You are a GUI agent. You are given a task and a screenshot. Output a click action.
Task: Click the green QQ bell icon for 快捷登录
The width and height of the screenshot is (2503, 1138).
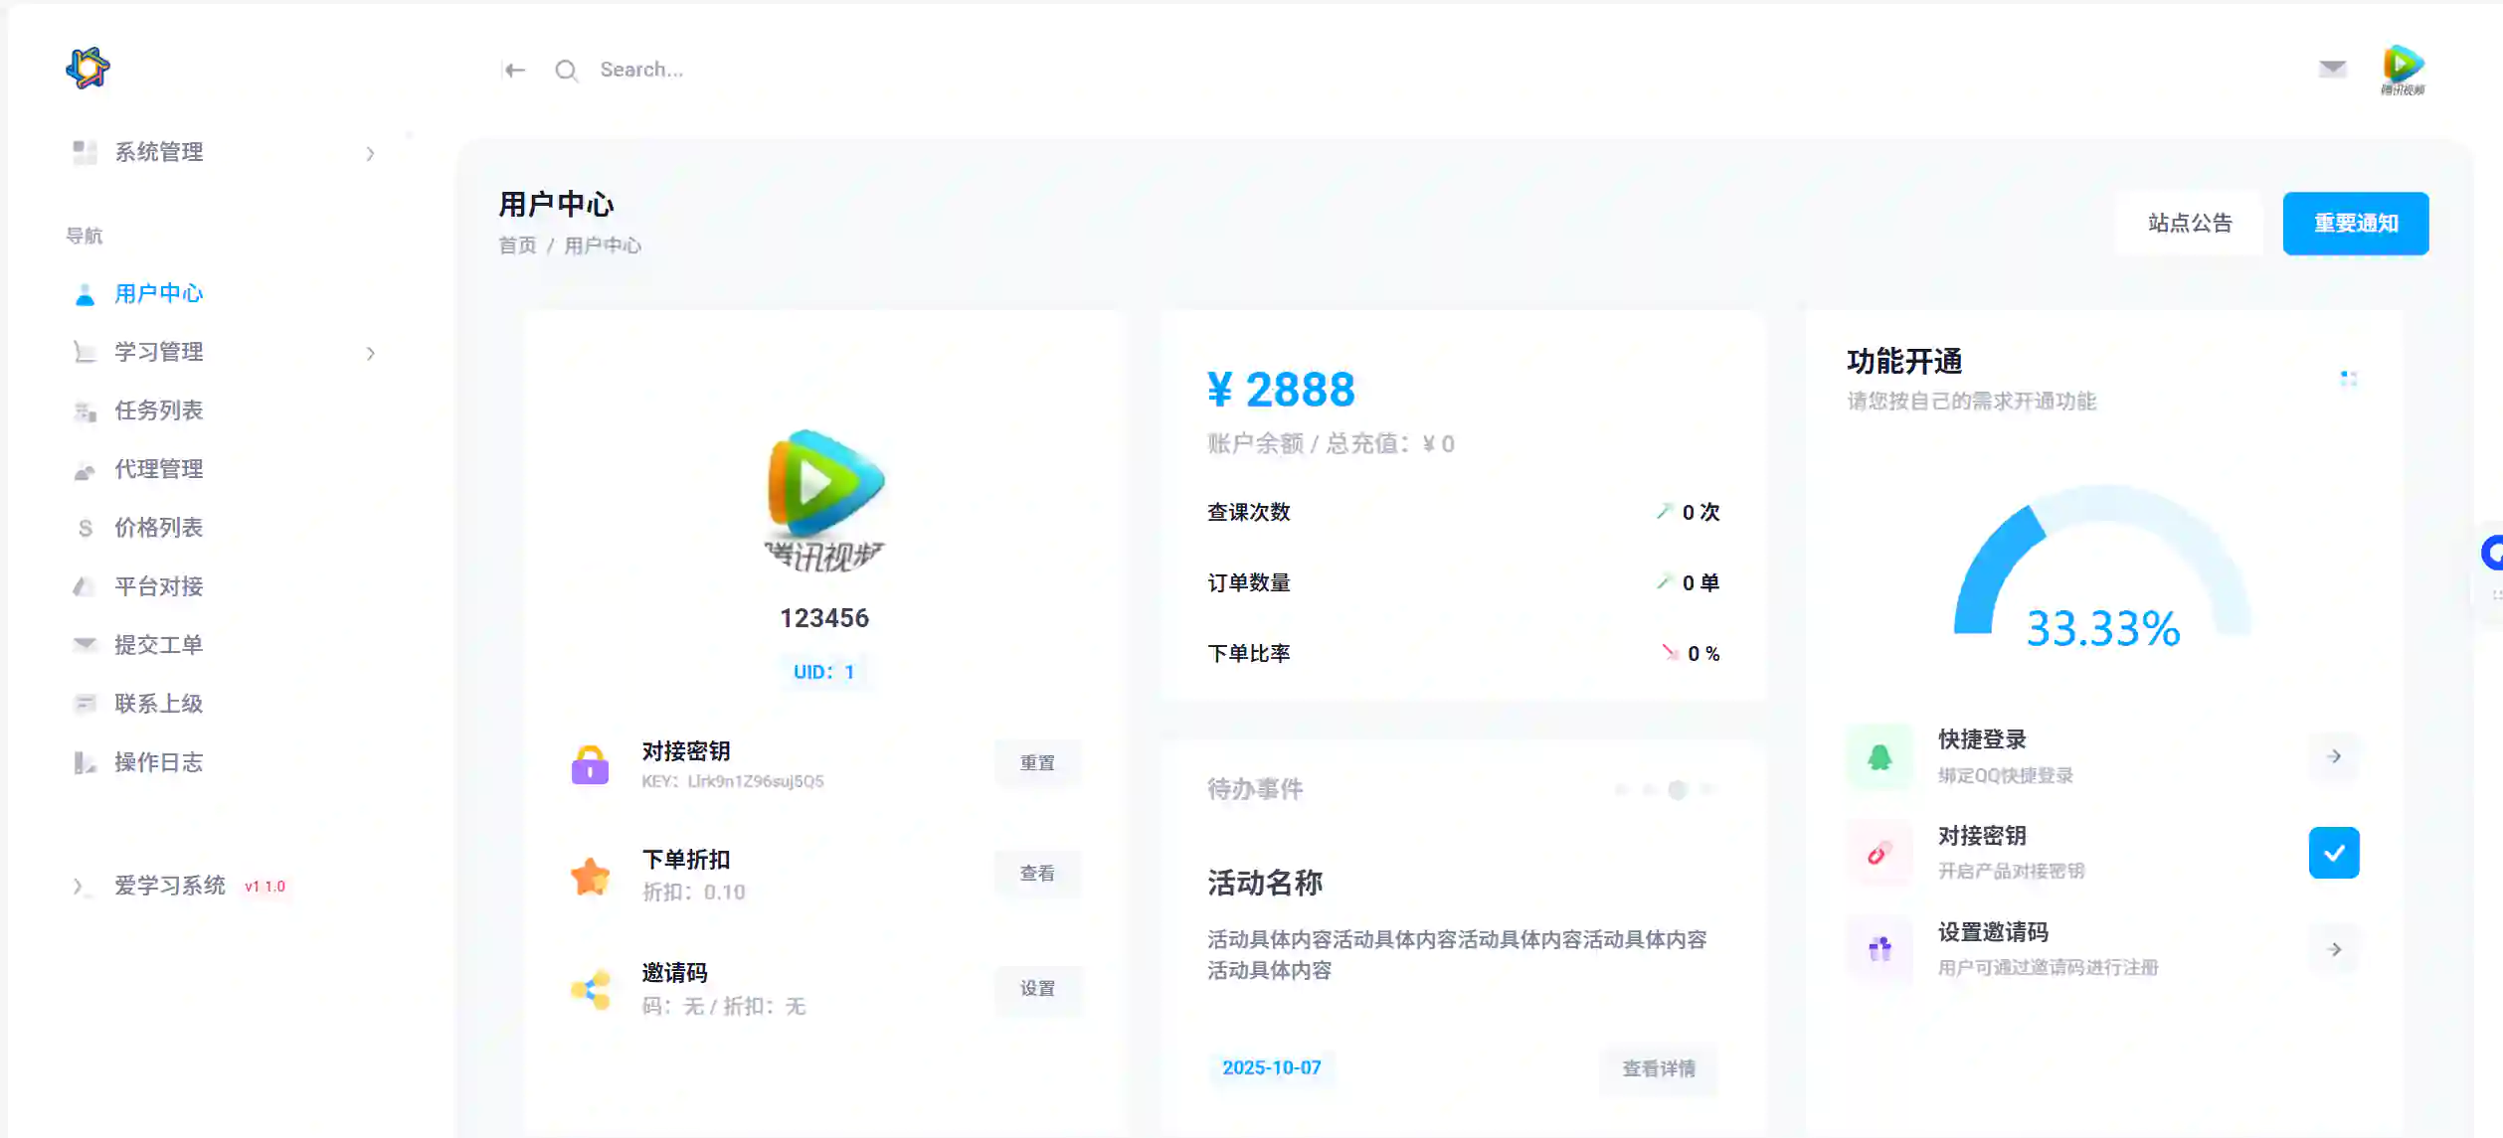pyautogui.click(x=1878, y=757)
